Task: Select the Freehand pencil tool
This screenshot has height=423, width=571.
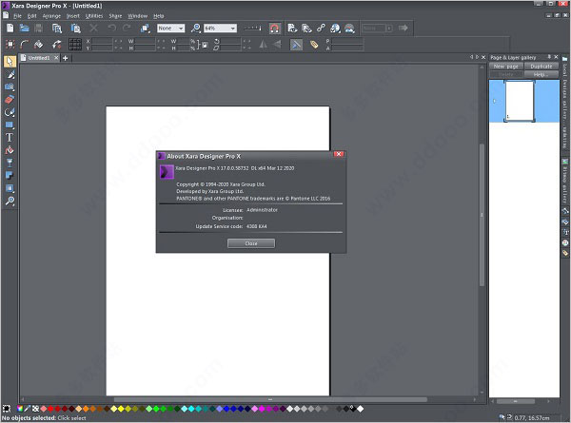Action: coord(10,75)
